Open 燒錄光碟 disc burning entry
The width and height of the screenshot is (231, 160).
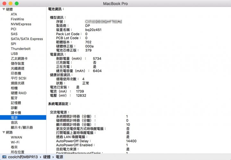(x=18, y=83)
